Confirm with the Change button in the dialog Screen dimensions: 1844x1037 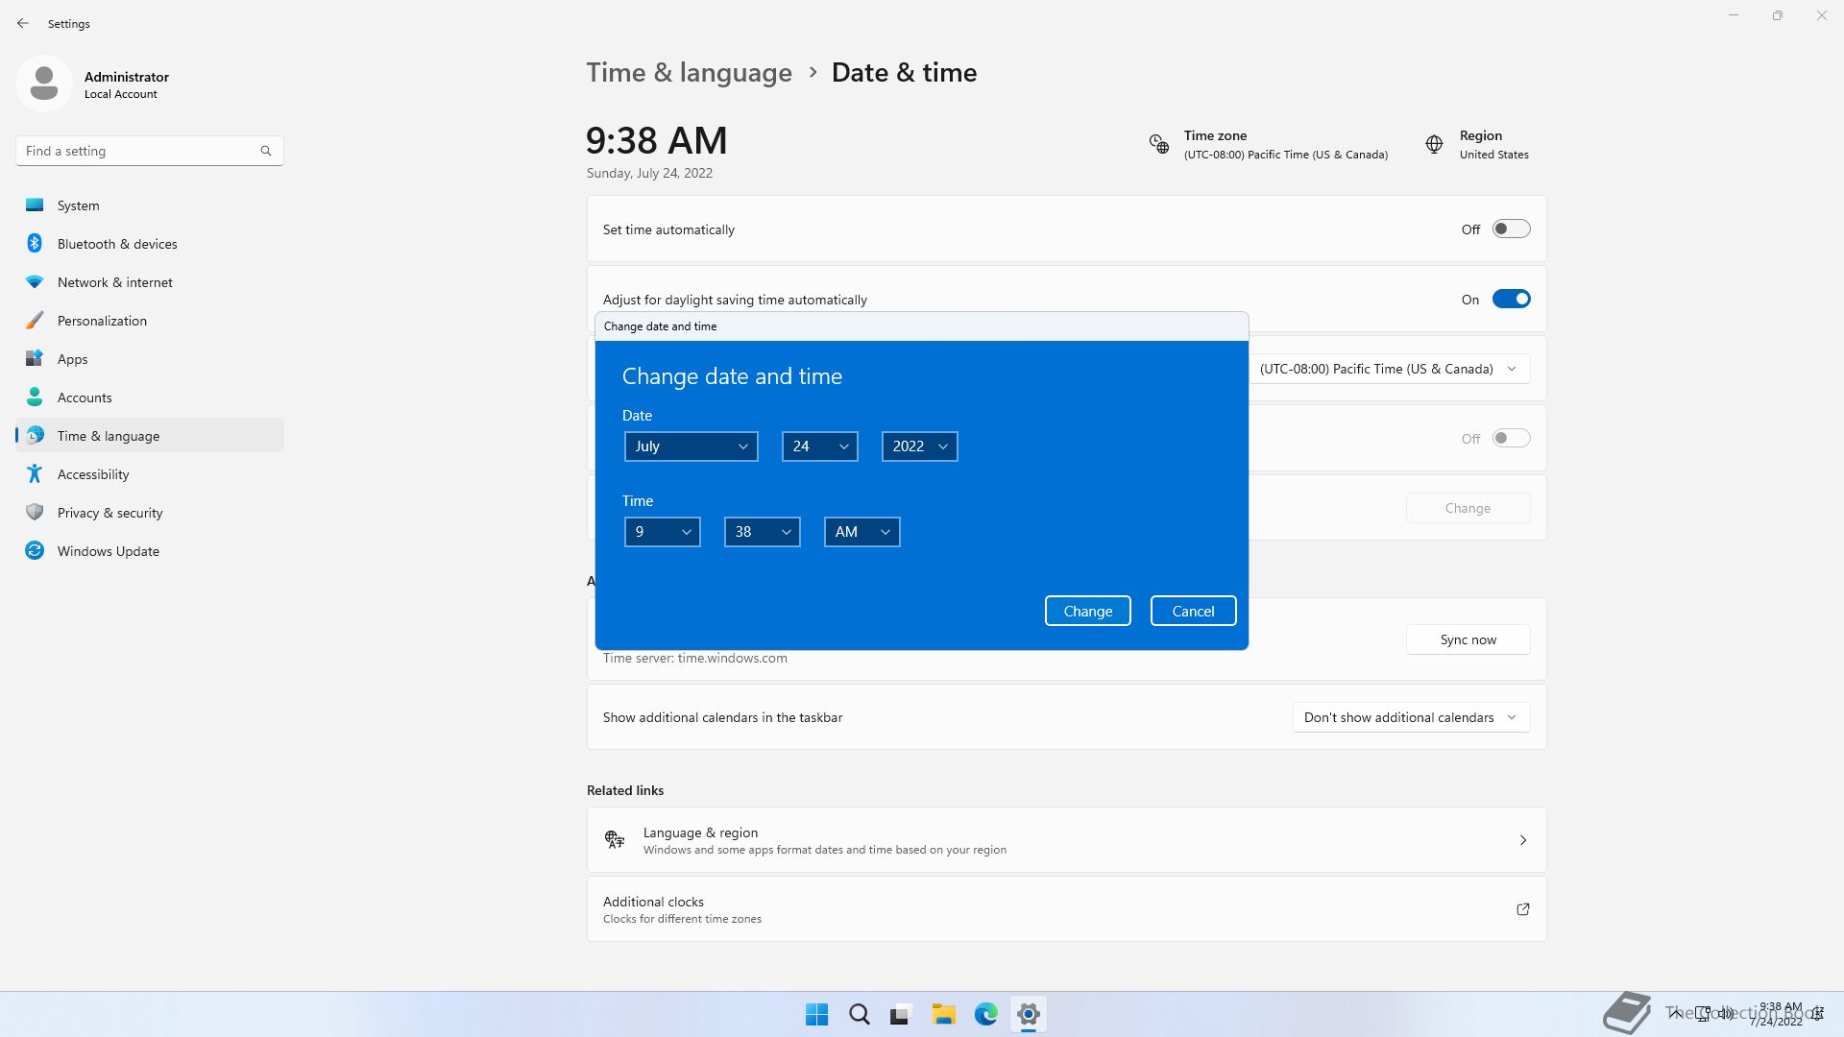pyautogui.click(x=1087, y=612)
